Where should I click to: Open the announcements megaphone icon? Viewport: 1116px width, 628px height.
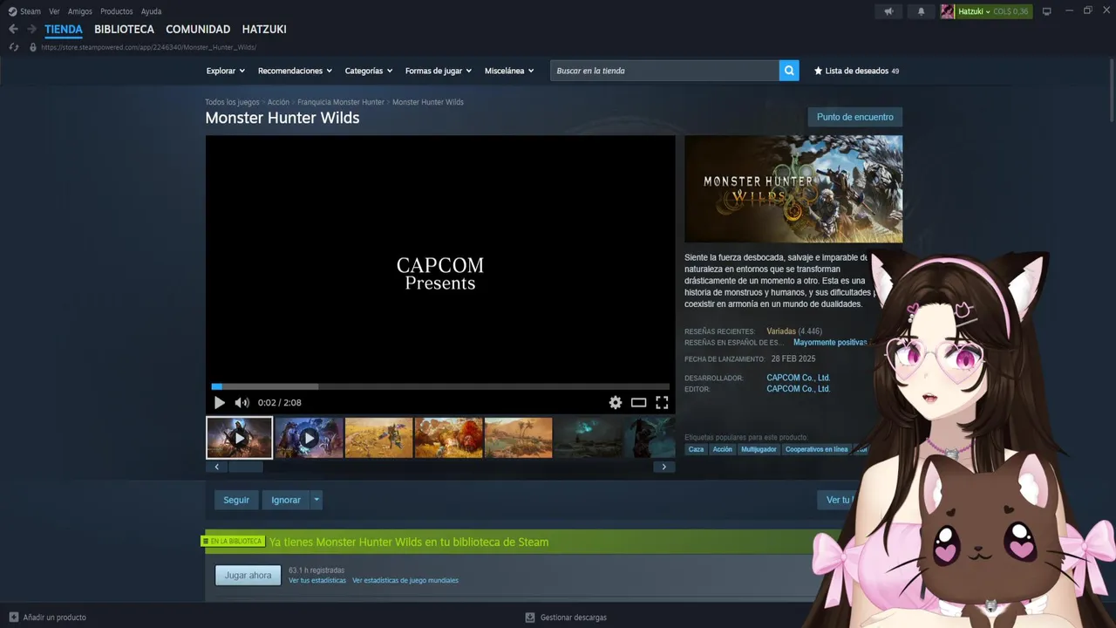point(888,11)
